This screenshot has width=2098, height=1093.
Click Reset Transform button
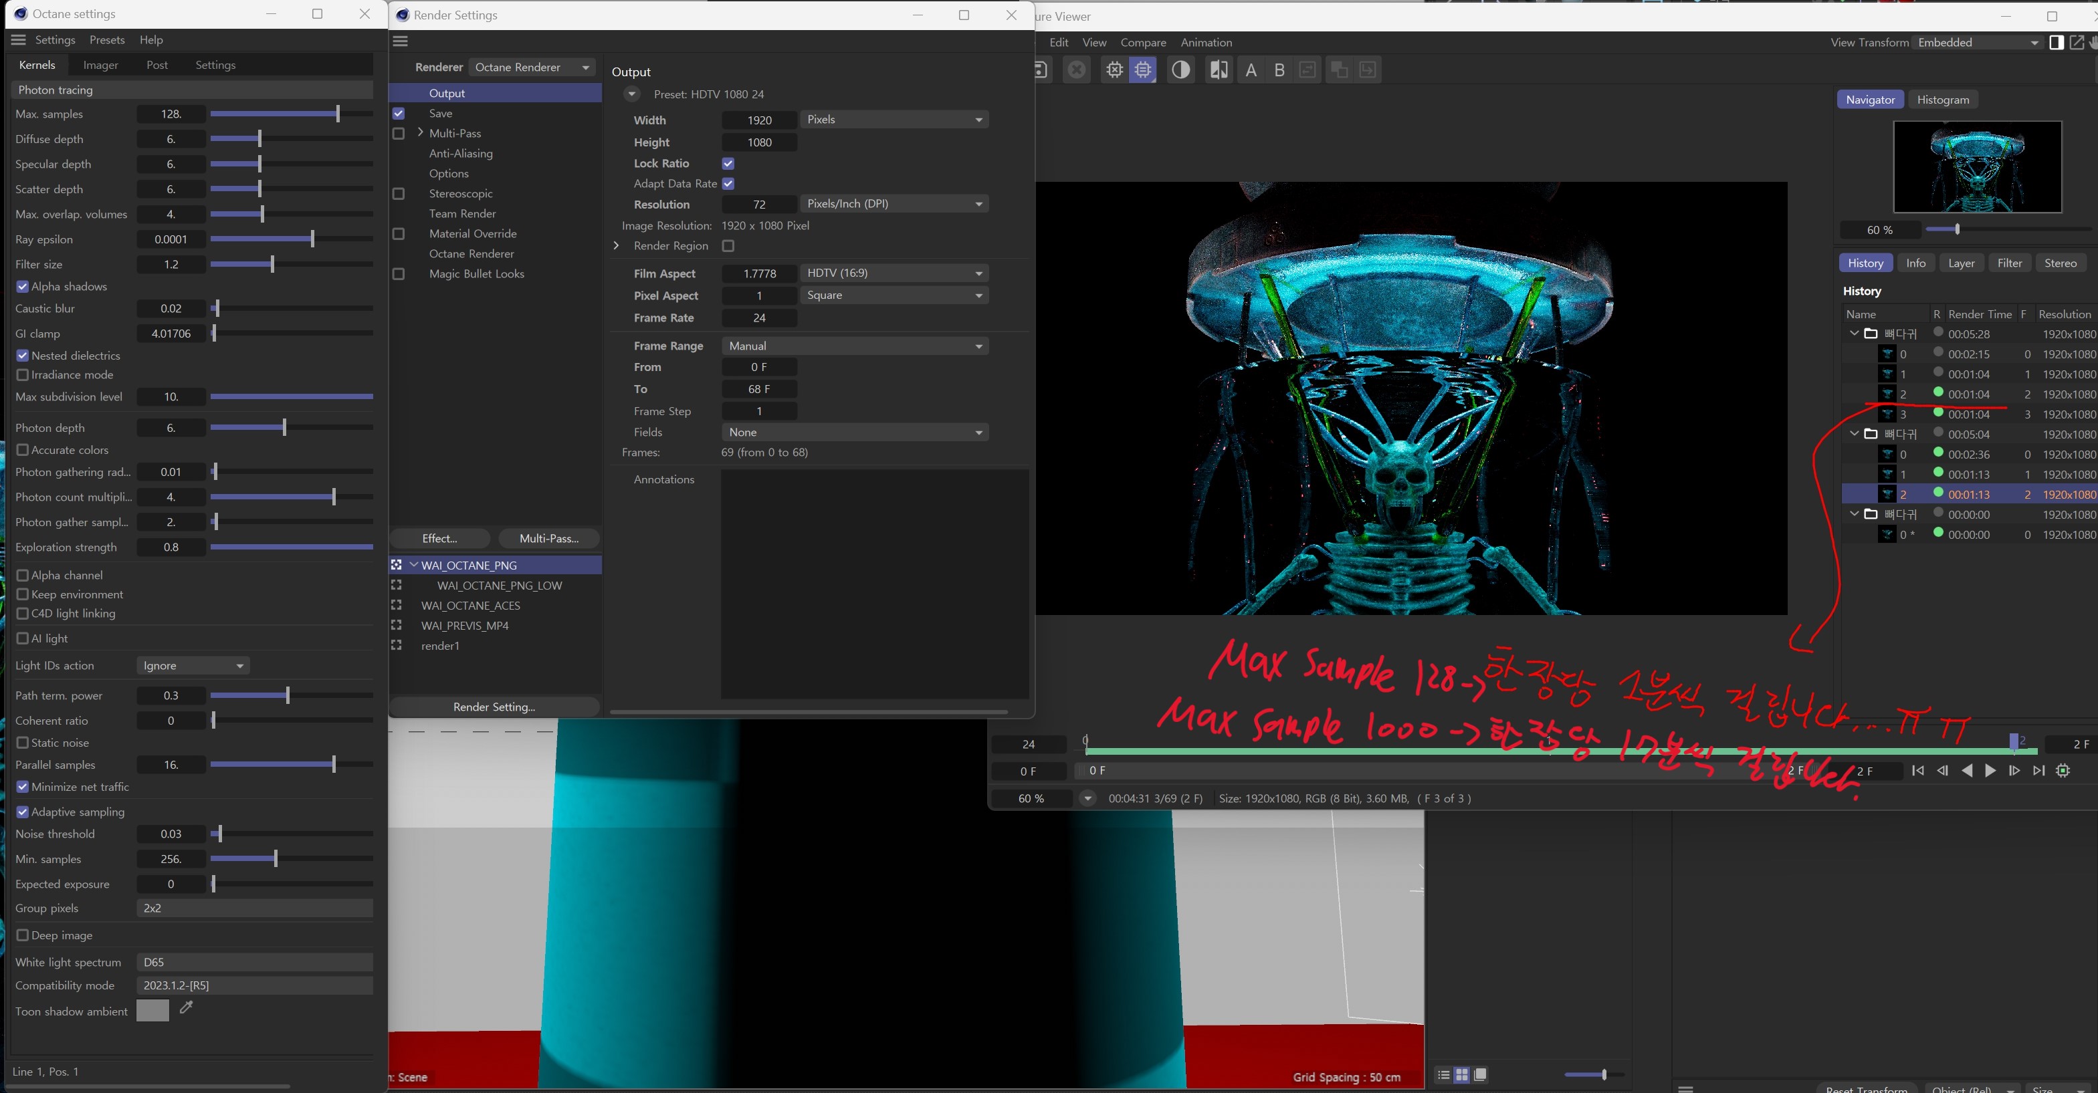tap(1867, 1088)
